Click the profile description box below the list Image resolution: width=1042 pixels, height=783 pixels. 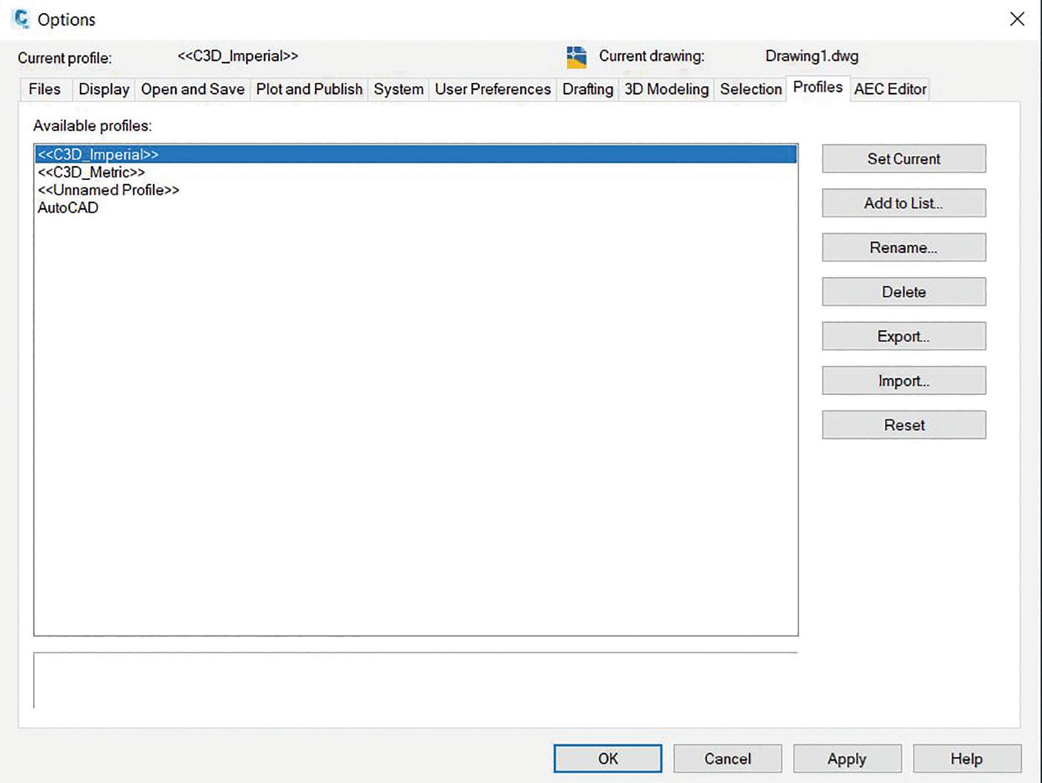416,680
